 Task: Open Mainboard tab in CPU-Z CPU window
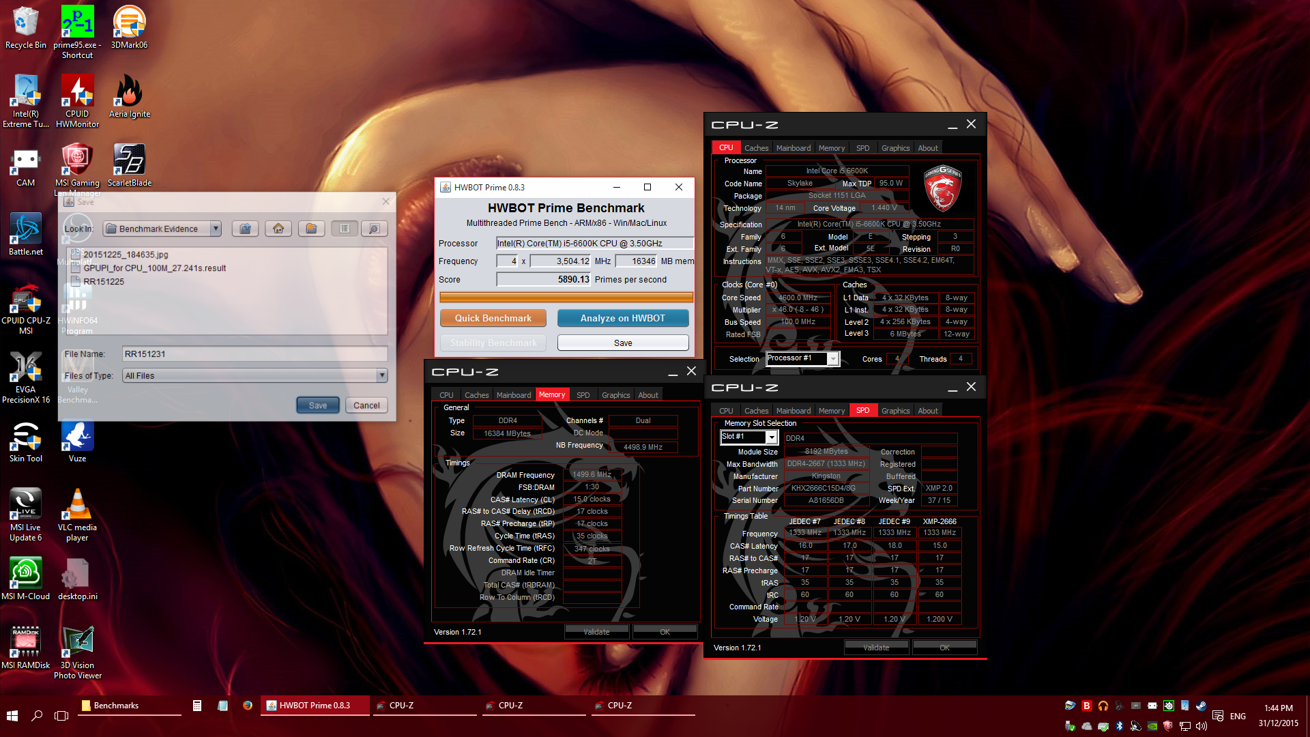click(x=794, y=148)
